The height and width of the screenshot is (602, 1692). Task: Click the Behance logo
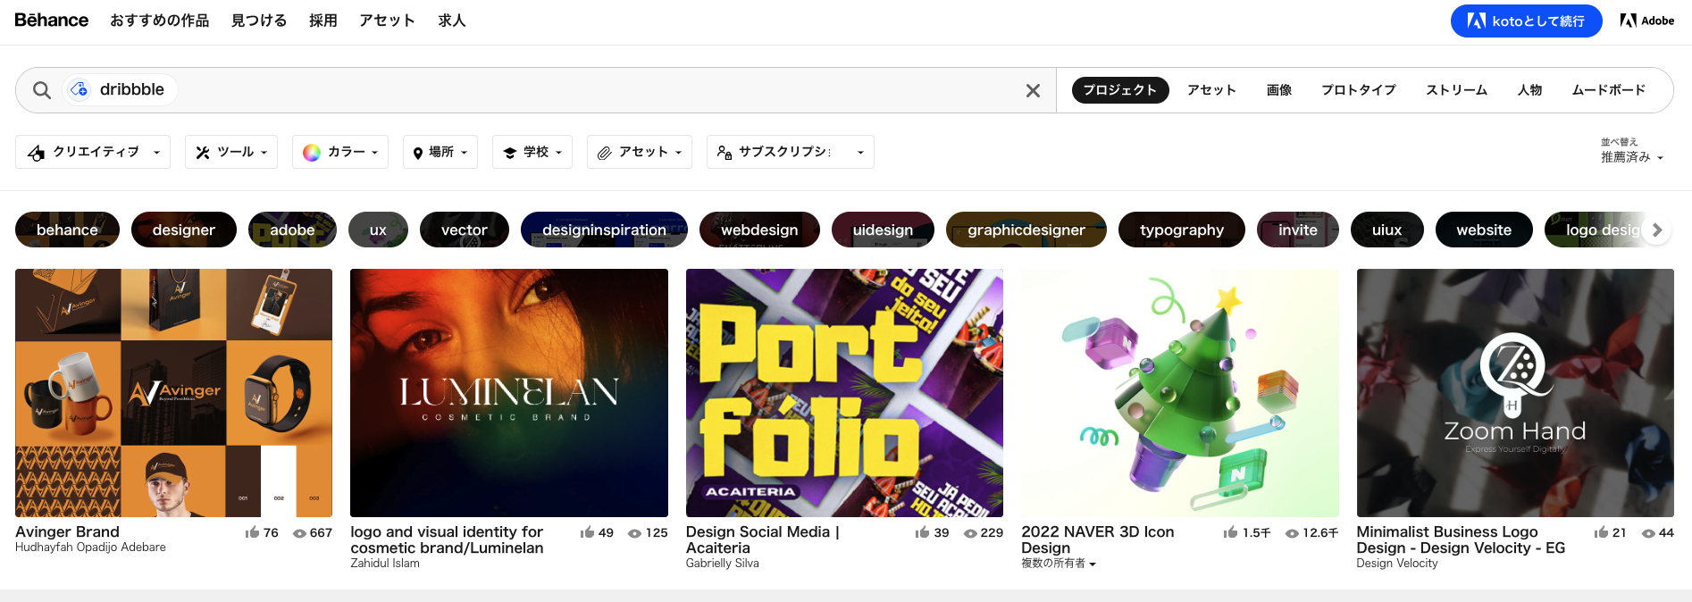pos(52,21)
